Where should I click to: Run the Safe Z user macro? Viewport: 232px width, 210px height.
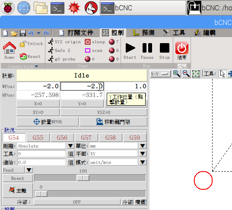[59, 50]
